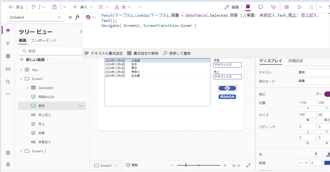Click the Play preview app icon

(x=300, y=7)
